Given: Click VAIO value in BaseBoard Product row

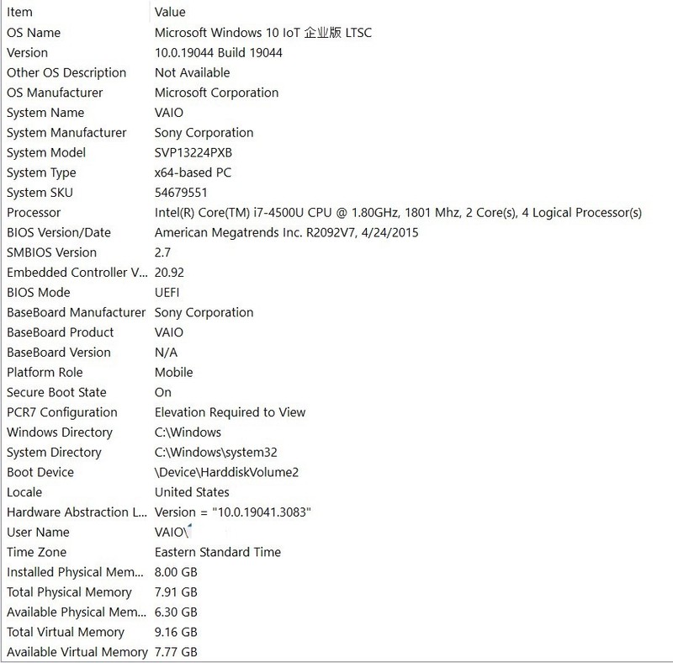Looking at the screenshot, I should tap(169, 332).
